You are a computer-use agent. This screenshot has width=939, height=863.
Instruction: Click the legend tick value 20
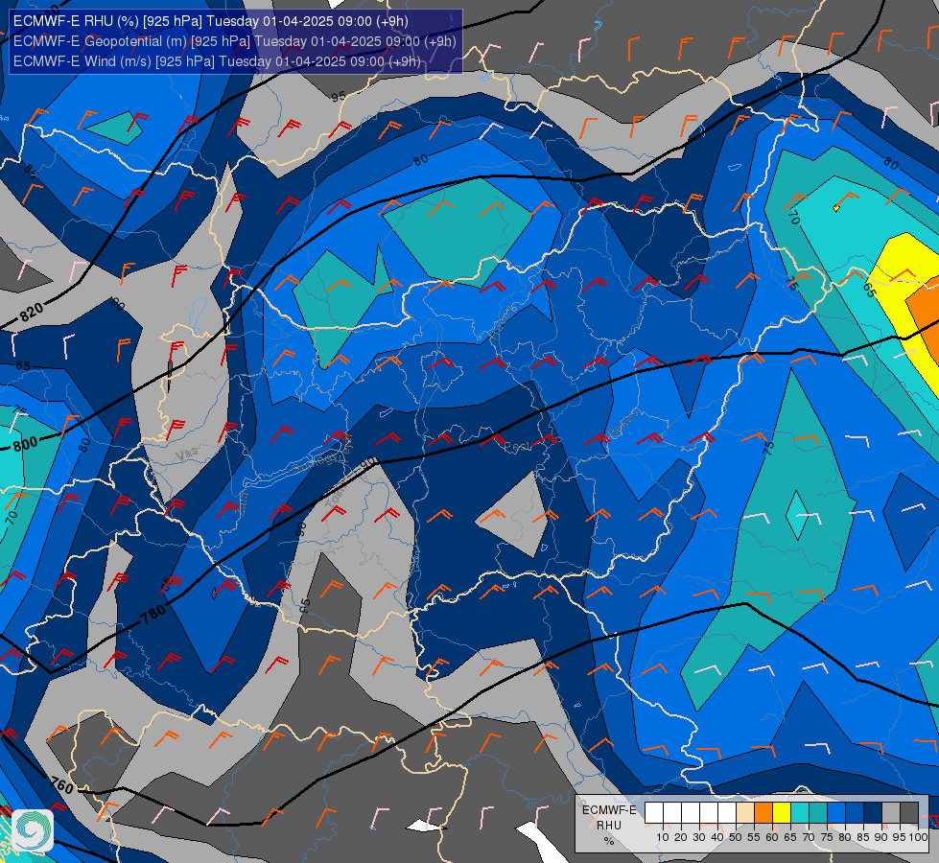[x=681, y=837]
